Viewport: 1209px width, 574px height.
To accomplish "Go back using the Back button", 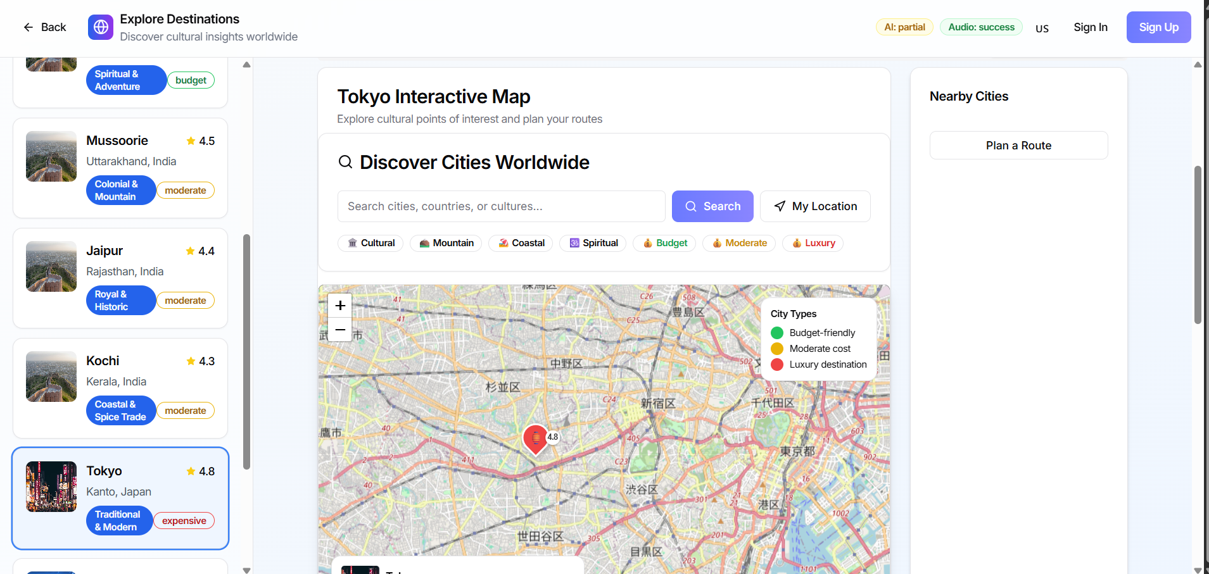I will click(44, 27).
